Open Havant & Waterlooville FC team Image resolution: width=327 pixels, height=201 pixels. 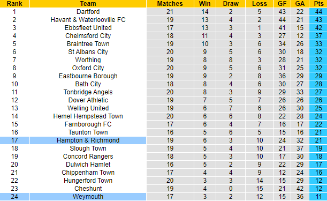[88, 20]
